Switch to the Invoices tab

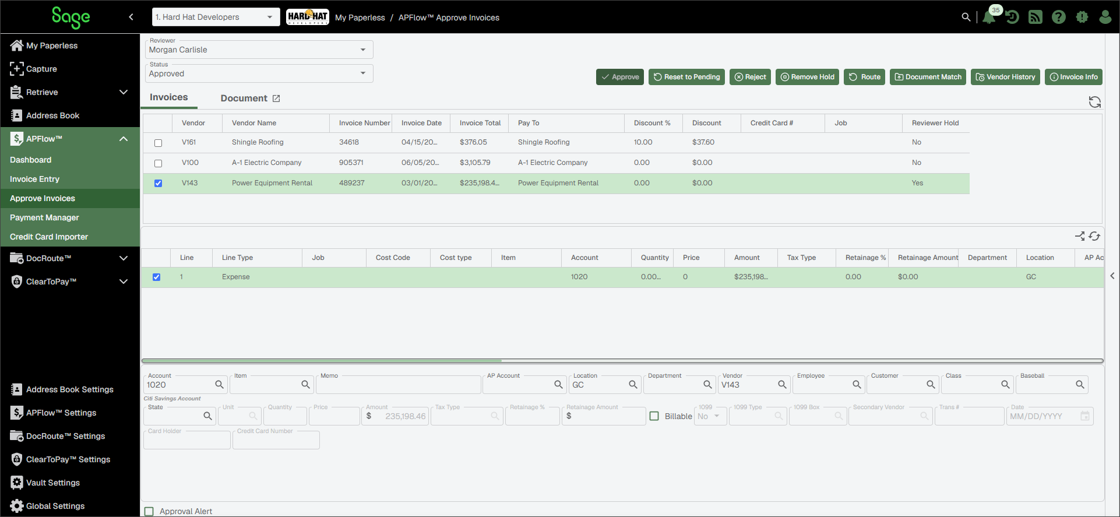pos(169,97)
